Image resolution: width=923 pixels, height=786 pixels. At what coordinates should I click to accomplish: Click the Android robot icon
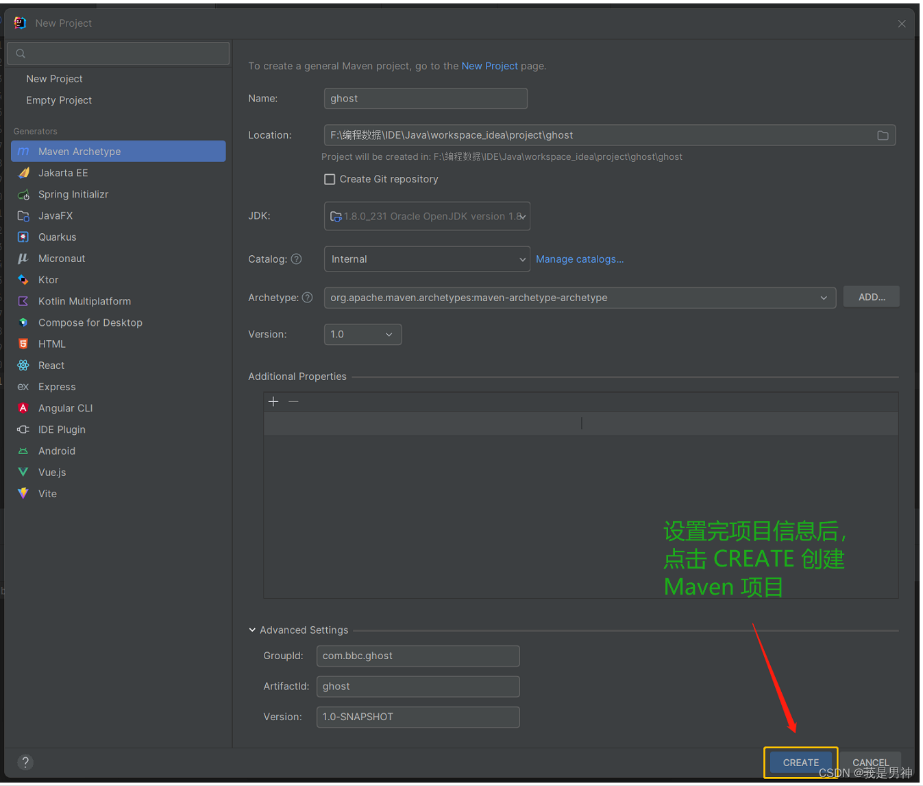pyautogui.click(x=23, y=451)
